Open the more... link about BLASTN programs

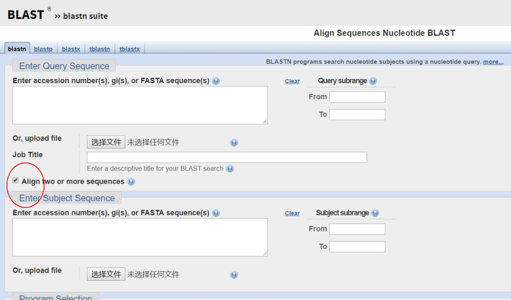tap(493, 62)
